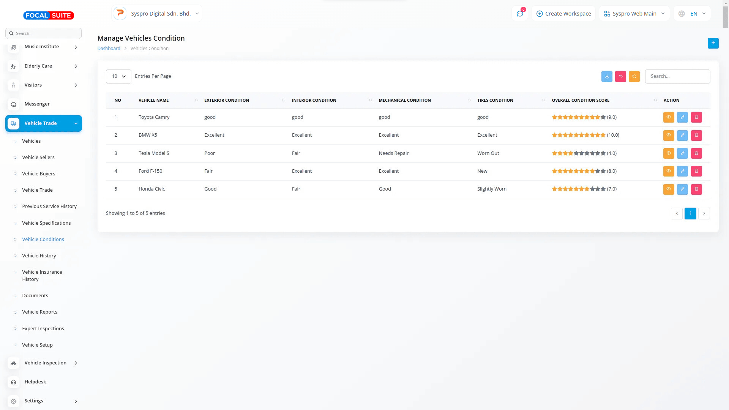Click the blue plus add button
This screenshot has height=410, width=729.
[x=713, y=43]
